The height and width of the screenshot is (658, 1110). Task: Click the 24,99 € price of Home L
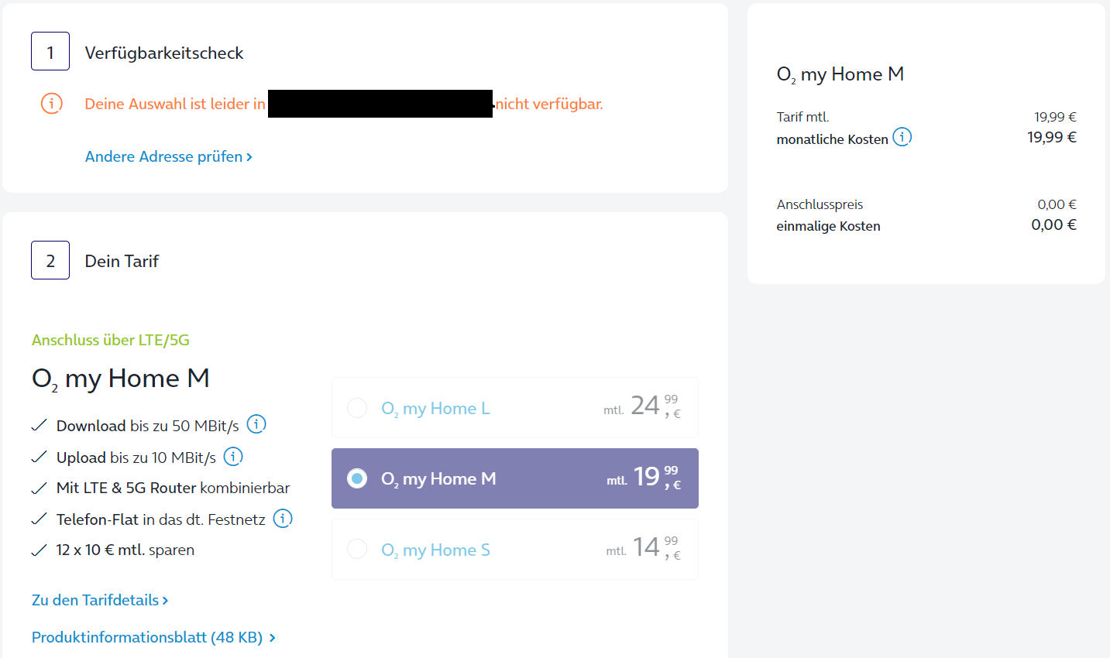pos(642,406)
